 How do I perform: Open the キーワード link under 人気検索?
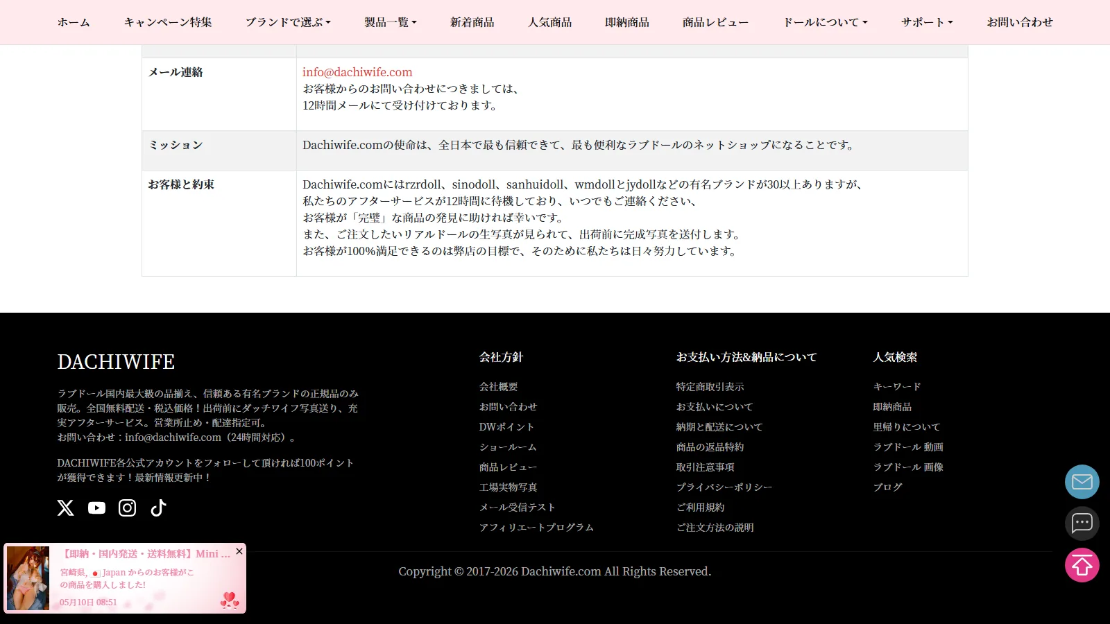pos(897,387)
